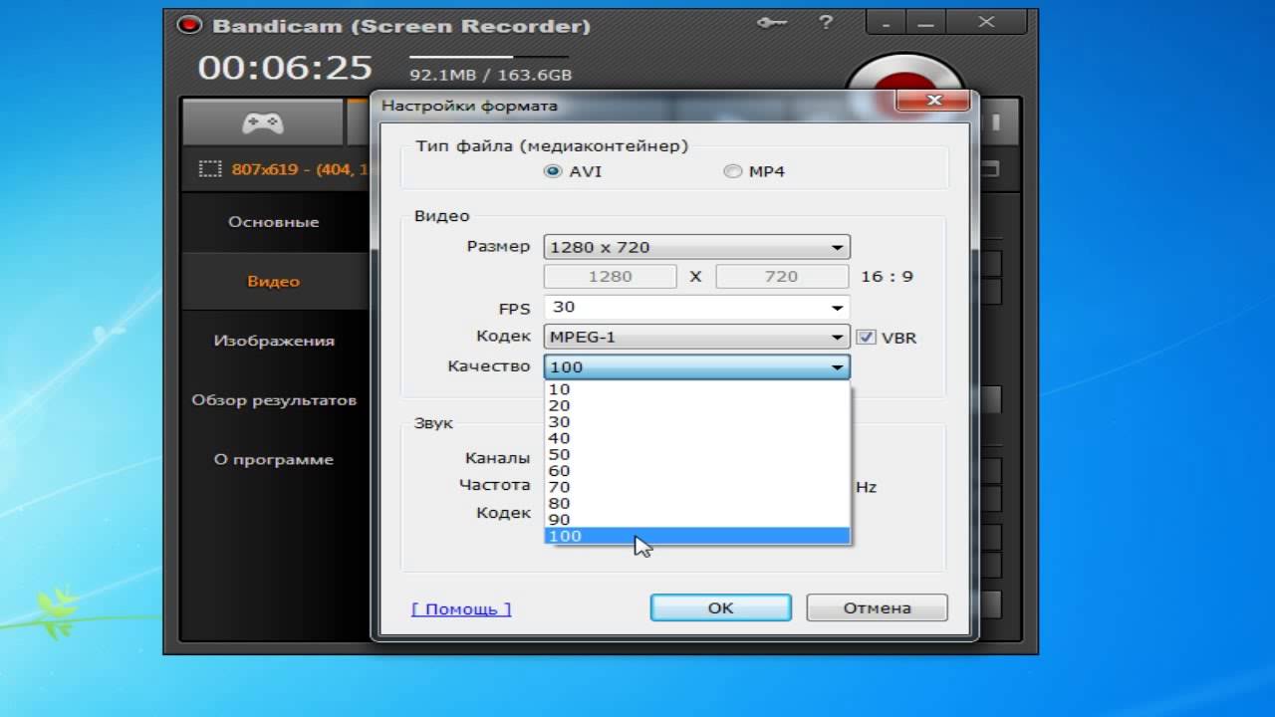Open the О программе sidebar tab
1275x717 pixels.
click(274, 460)
